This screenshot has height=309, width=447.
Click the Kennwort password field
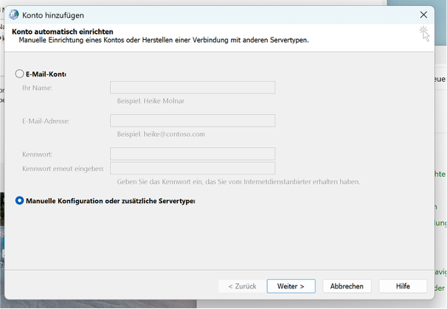(193, 154)
